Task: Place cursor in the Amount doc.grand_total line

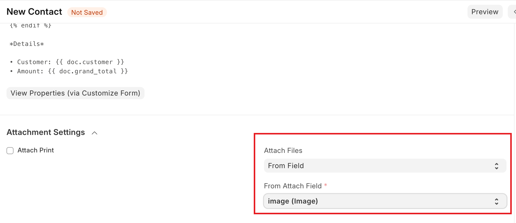Action: 72,71
